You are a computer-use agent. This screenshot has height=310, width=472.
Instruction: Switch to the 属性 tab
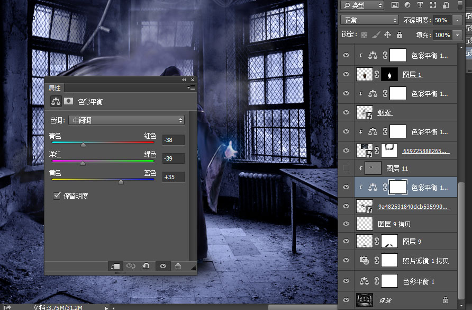pos(55,88)
